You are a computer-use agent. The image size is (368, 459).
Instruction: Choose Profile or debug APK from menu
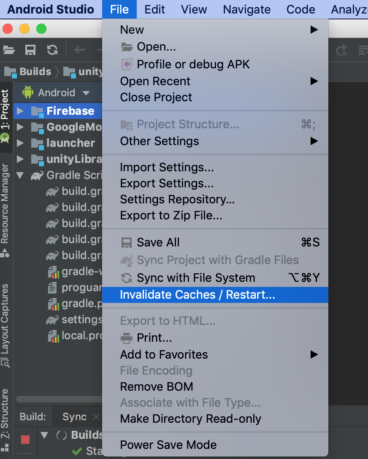point(193,64)
